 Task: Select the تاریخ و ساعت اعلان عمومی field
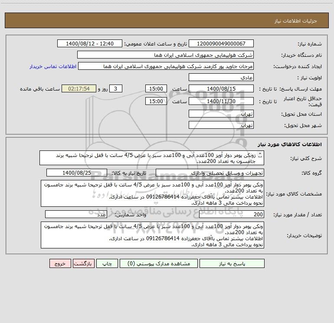[x=90, y=44]
